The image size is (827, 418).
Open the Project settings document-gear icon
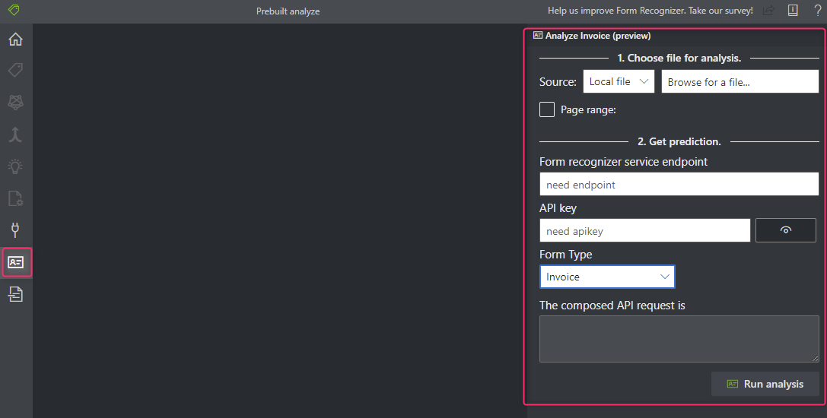click(x=15, y=198)
